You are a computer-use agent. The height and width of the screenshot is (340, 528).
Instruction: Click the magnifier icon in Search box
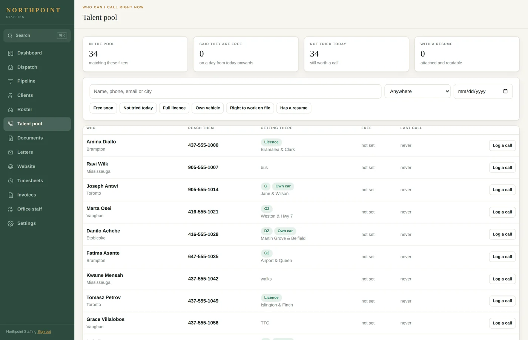click(10, 36)
